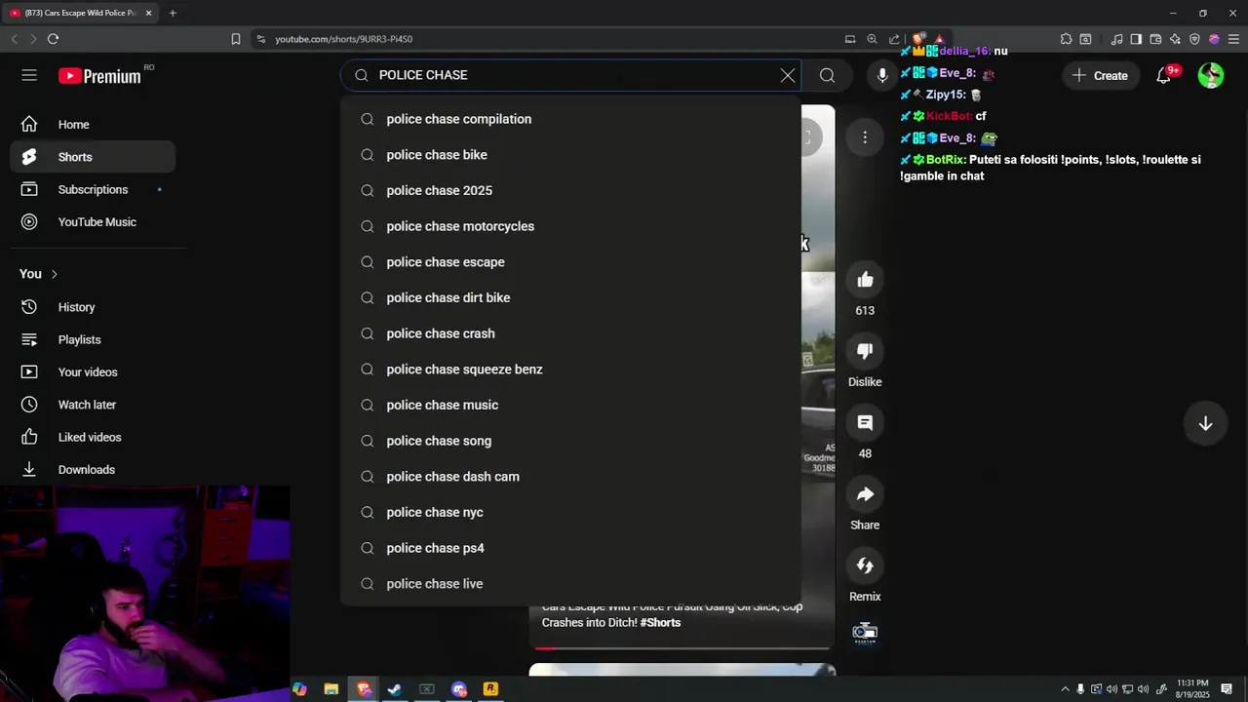
Task: Open Rockstar Games Launcher from the taskbar
Action: (490, 689)
